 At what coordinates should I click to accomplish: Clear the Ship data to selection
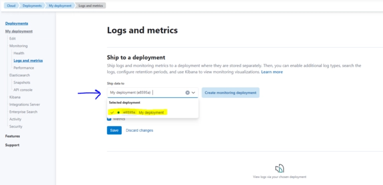(x=188, y=93)
